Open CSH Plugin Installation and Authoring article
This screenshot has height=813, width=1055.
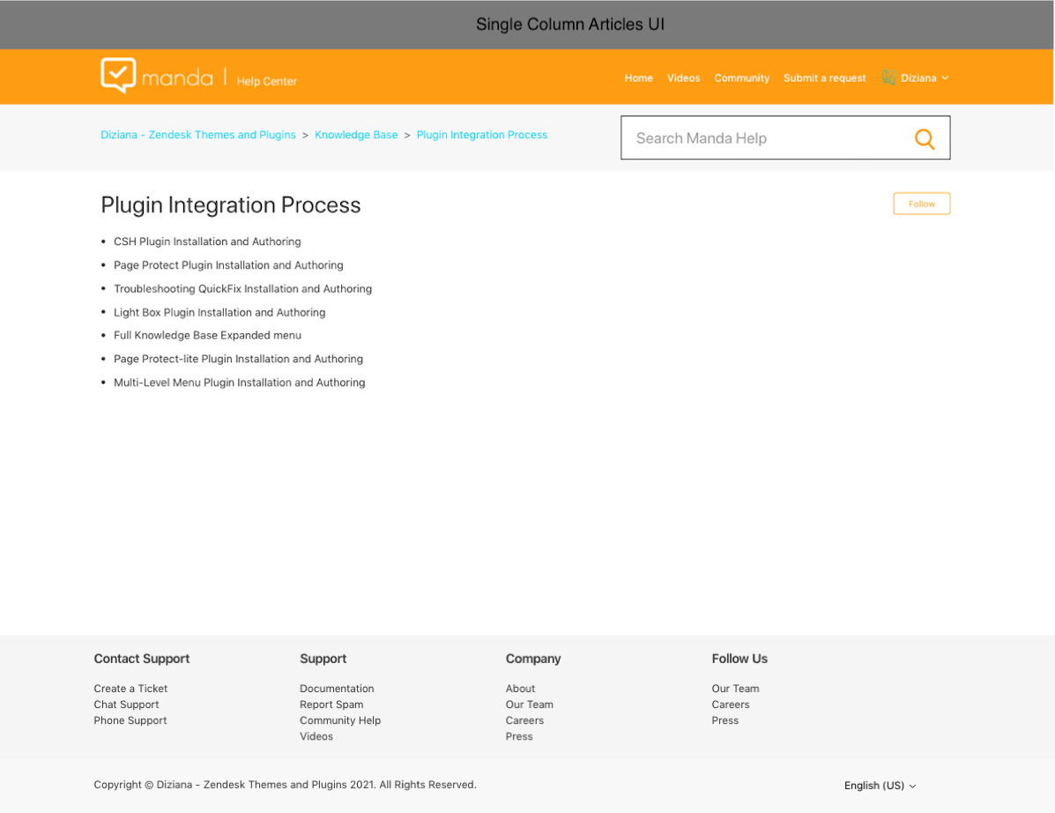click(207, 242)
